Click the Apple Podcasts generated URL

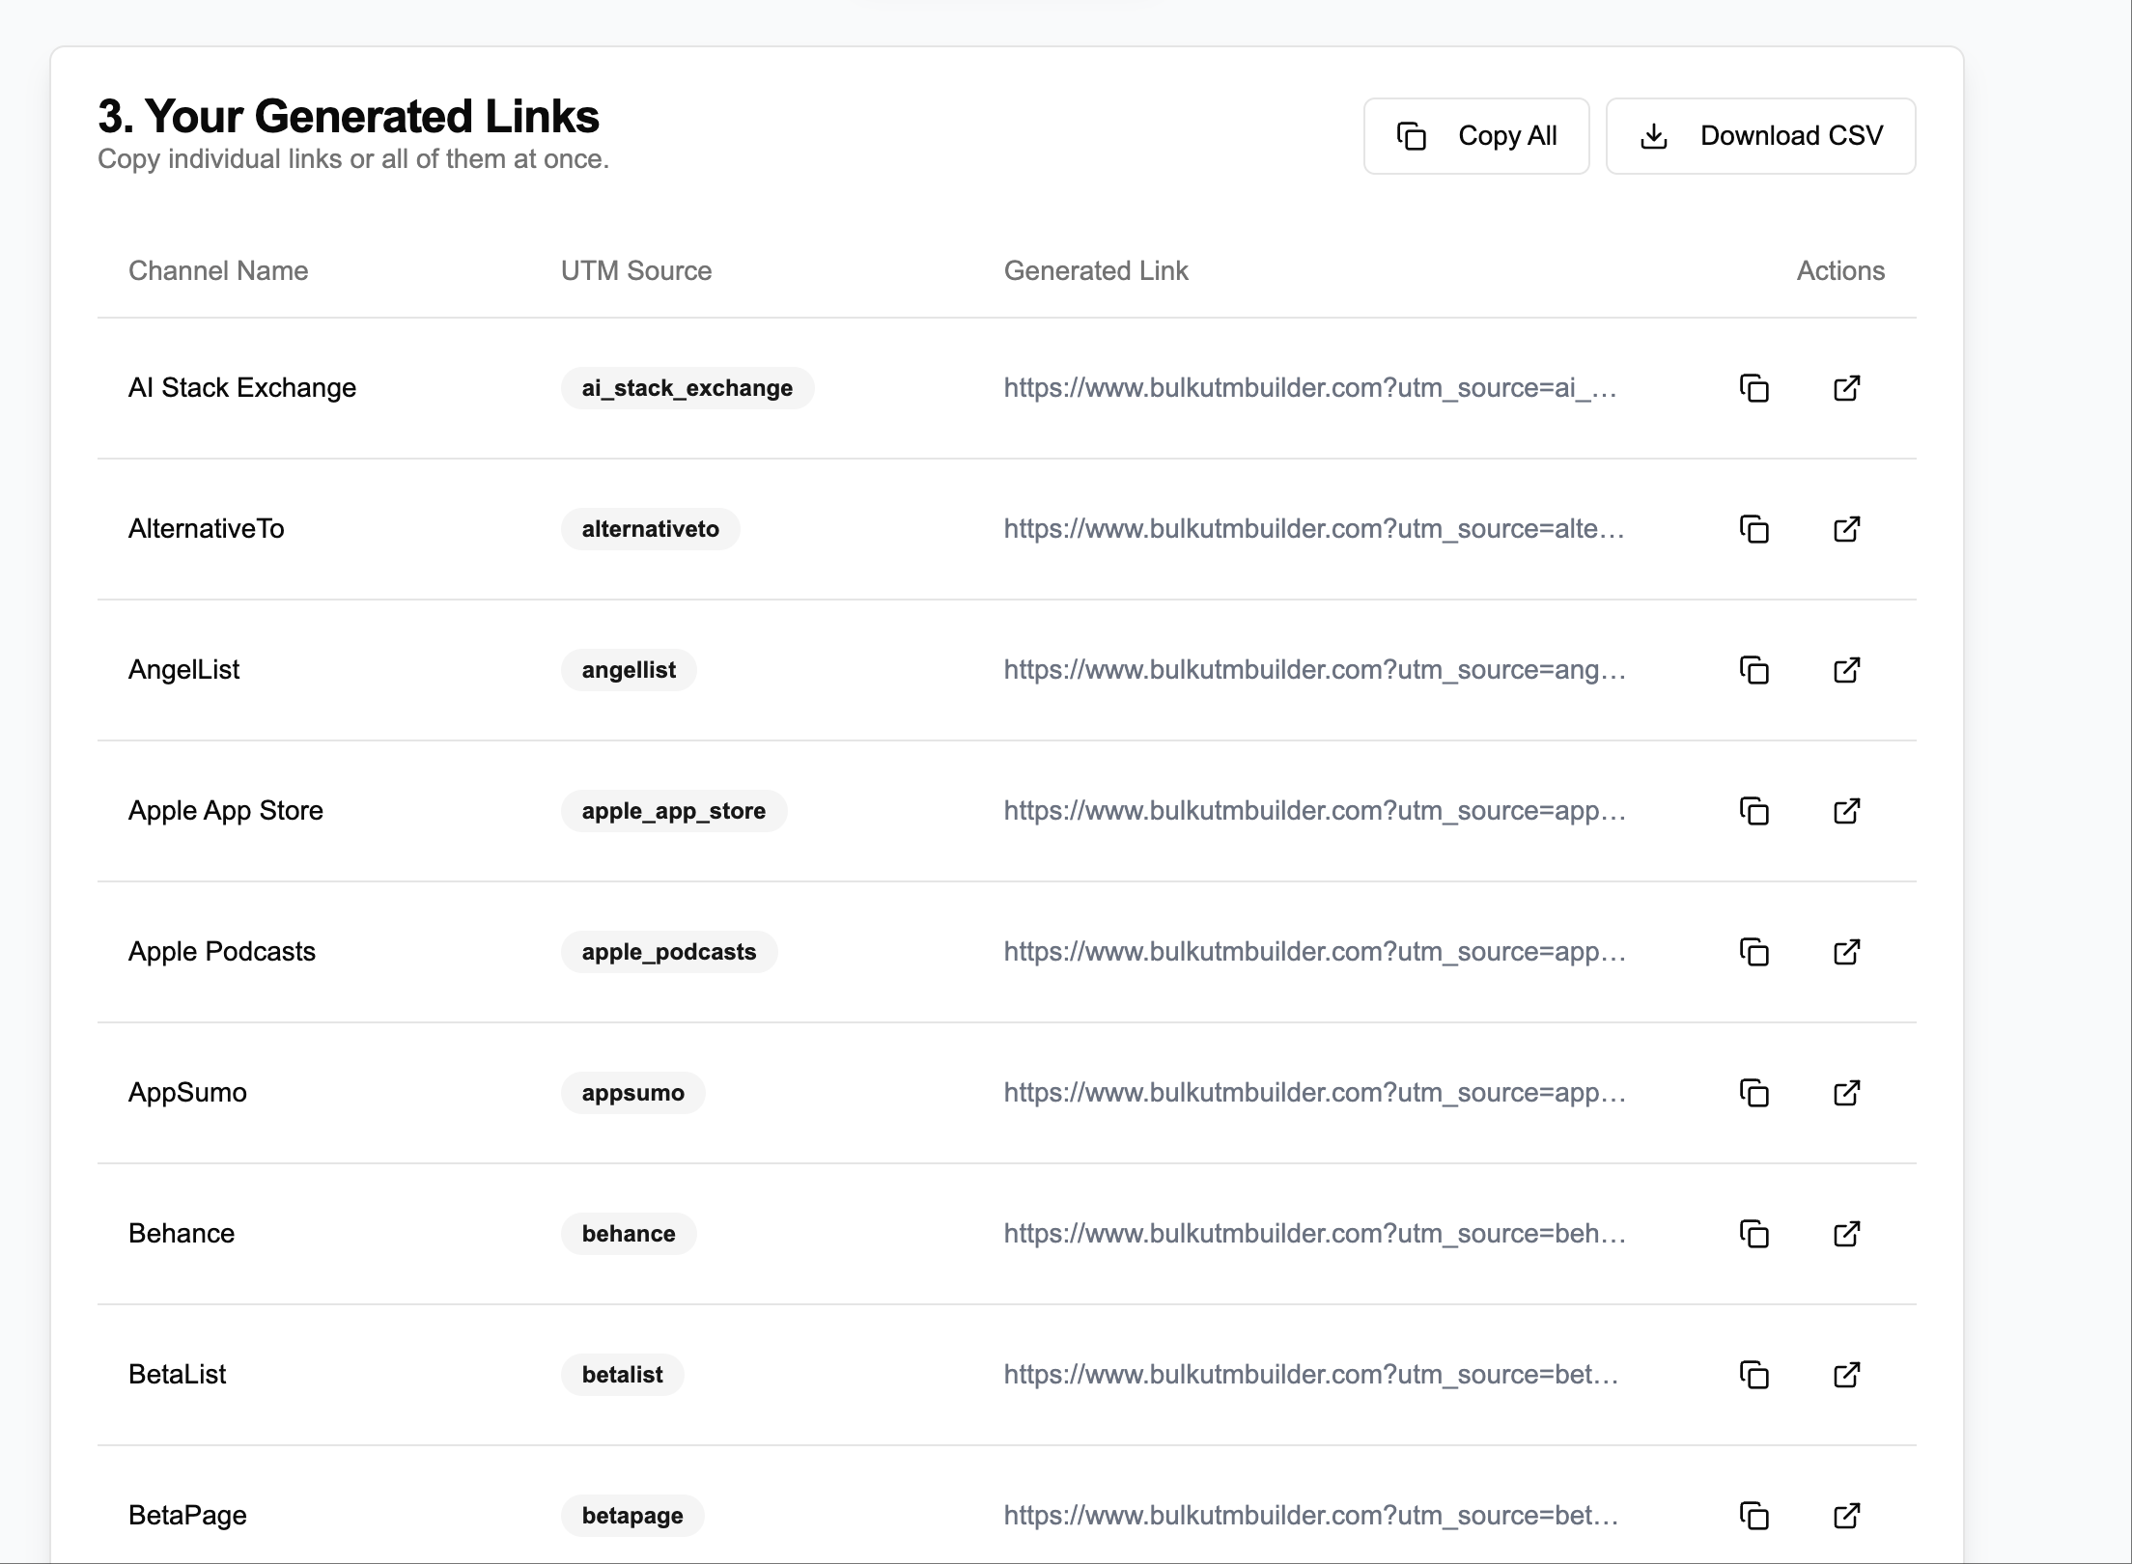(1315, 952)
